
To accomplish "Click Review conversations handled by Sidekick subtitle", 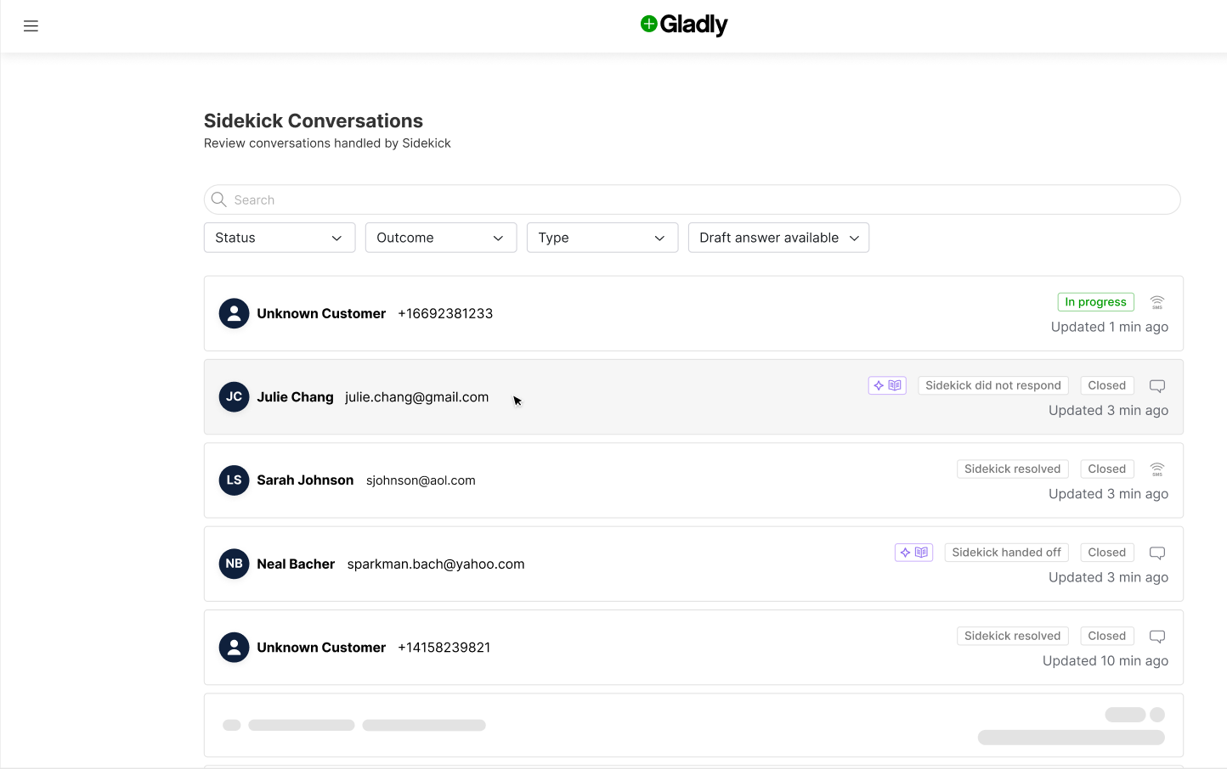I will pos(327,143).
